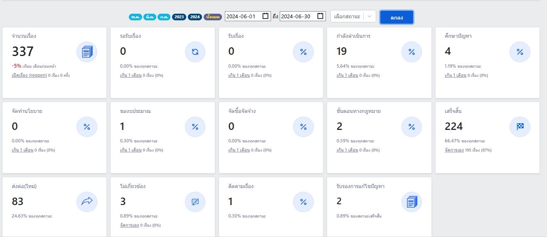Click the chat icon in ไม่เกี่ยวข้อง card
This screenshot has width=547, height=237.
195,202
